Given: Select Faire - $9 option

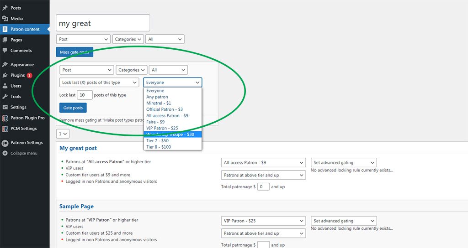Looking at the screenshot, I should point(172,122).
